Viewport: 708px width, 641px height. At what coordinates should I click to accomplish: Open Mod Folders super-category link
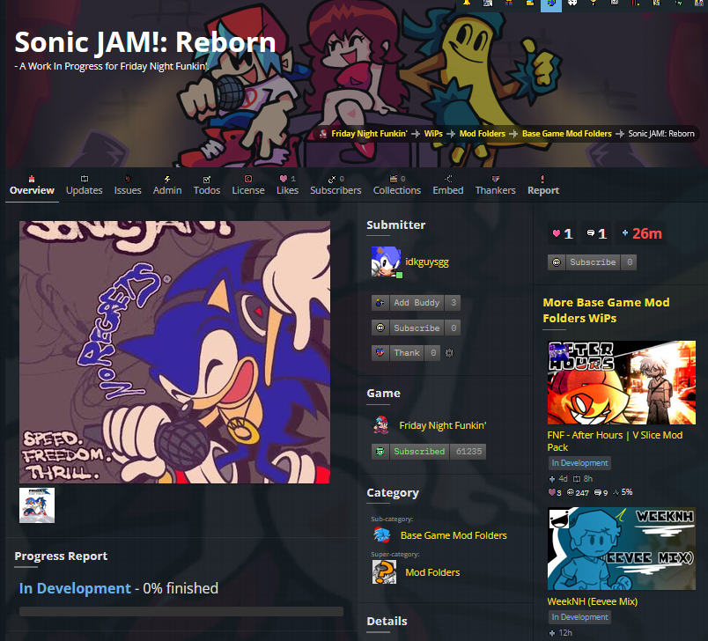[432, 572]
